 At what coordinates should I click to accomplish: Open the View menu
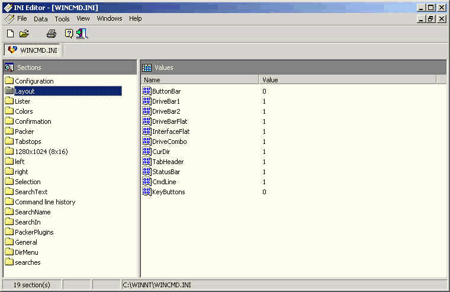click(83, 19)
